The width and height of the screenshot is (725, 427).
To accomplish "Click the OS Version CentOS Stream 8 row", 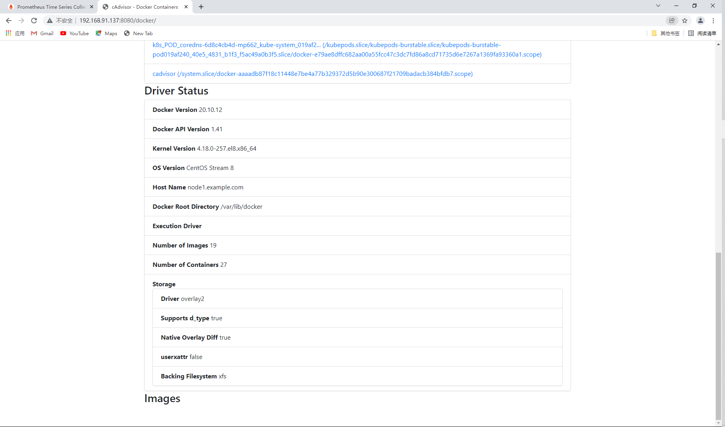I will click(x=357, y=168).
